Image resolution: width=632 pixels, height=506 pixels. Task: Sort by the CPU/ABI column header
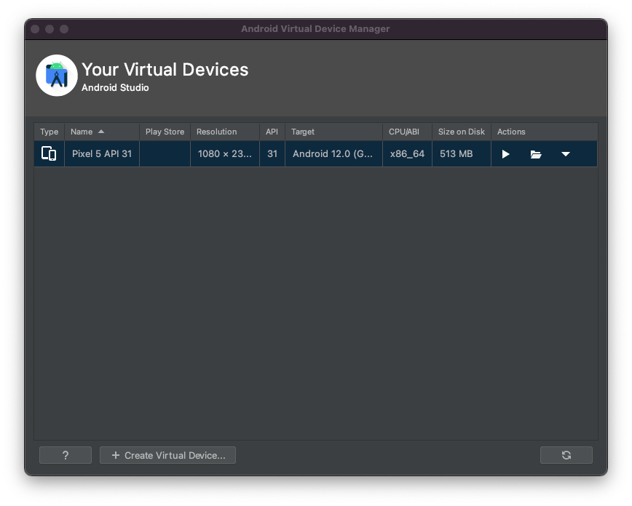pos(407,132)
